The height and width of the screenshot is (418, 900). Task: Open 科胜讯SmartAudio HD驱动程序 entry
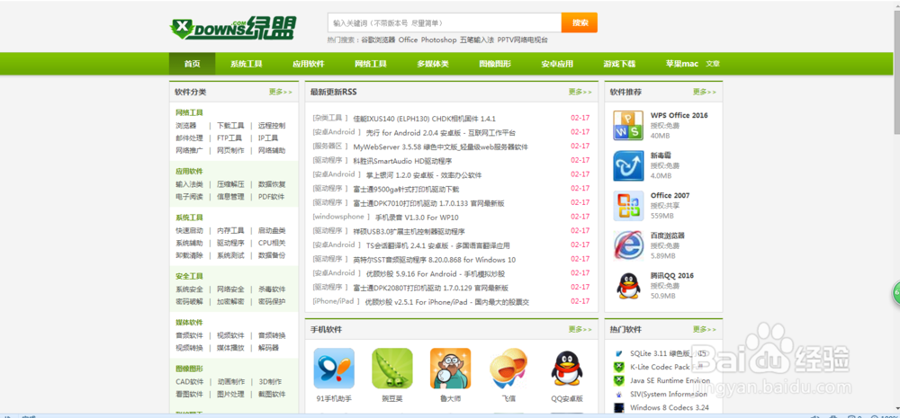click(x=402, y=161)
